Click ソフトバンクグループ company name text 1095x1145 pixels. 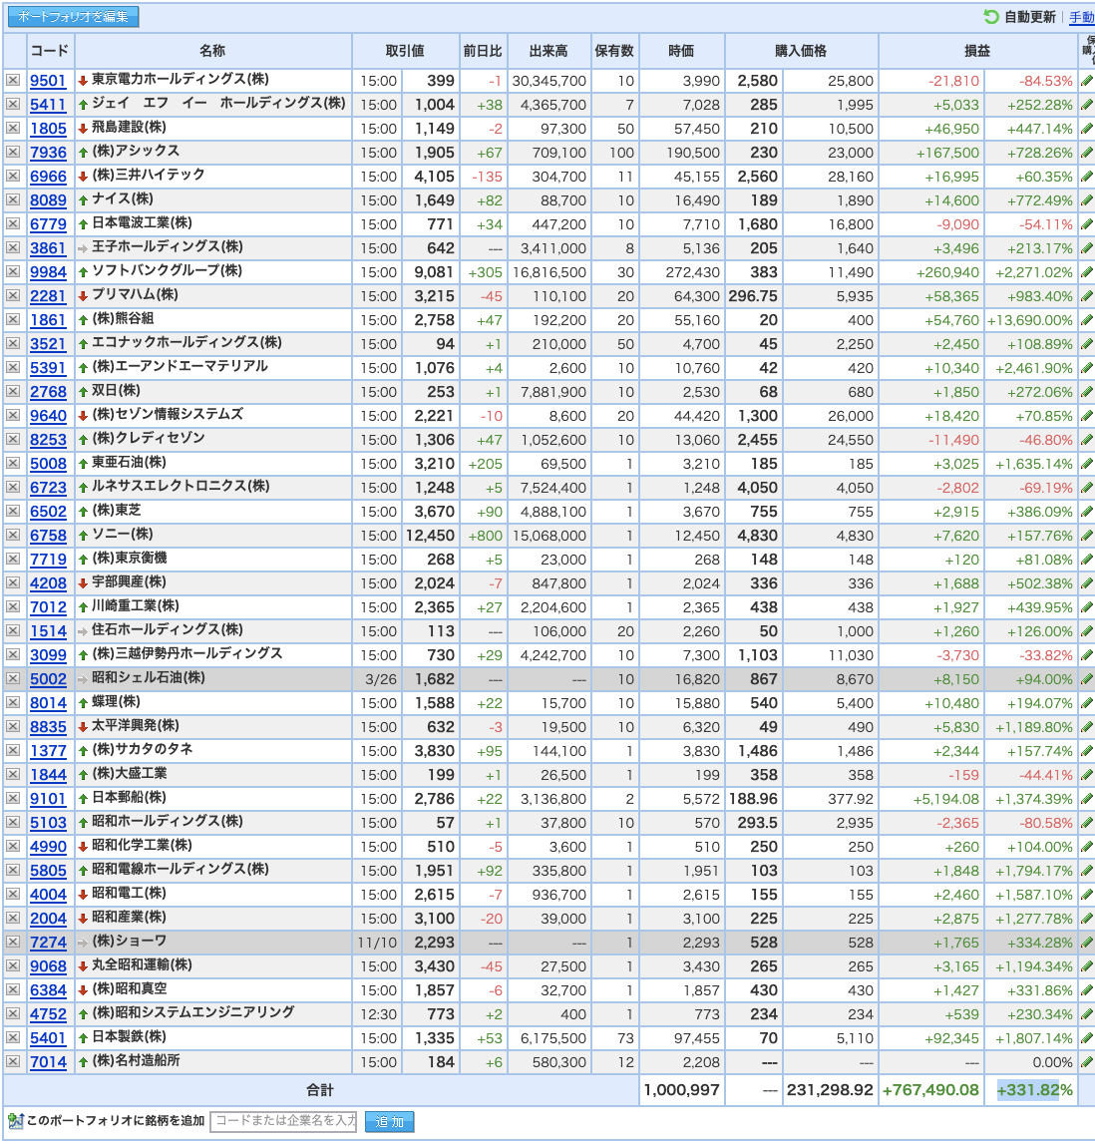point(168,271)
